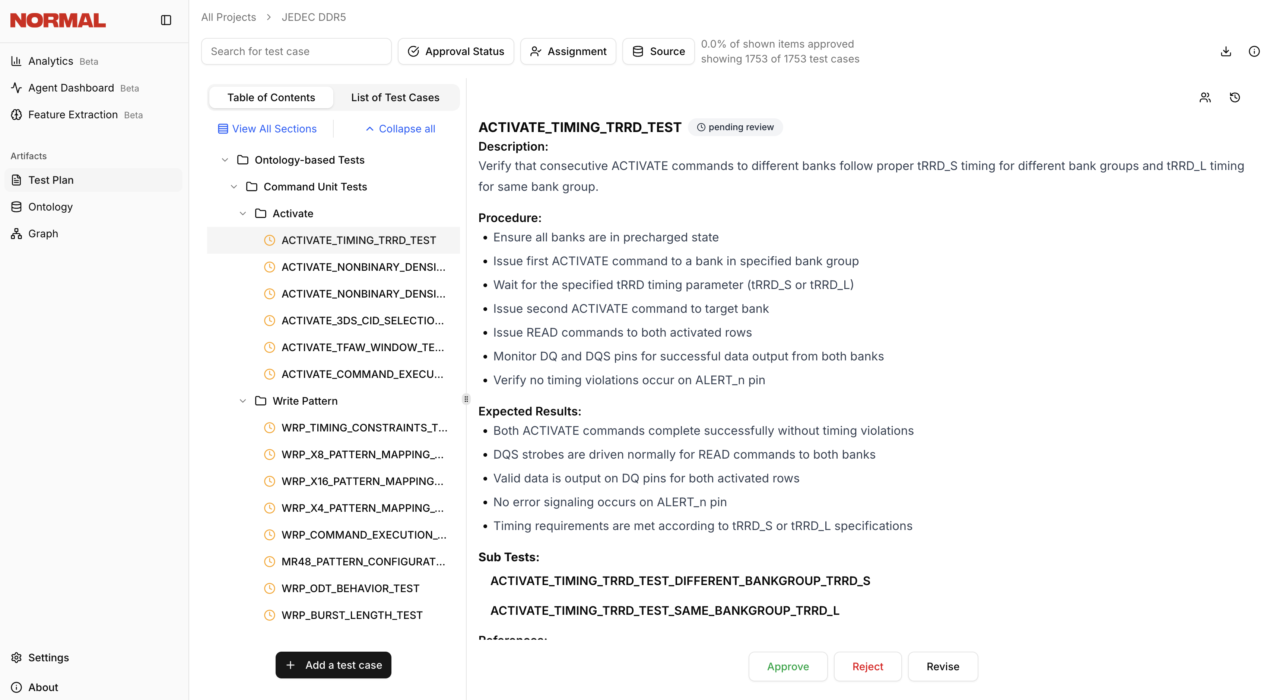1270x700 pixels.
Task: Open the Approval Status filter dropdown
Action: click(455, 51)
